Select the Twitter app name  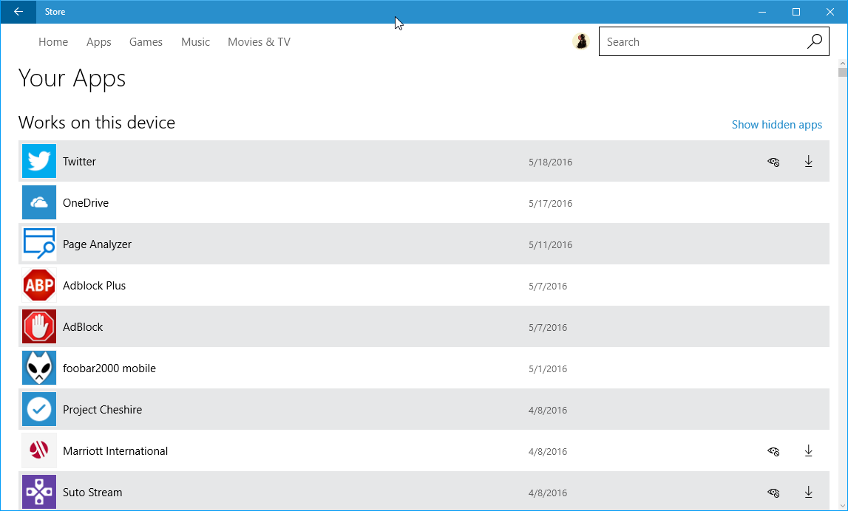pyautogui.click(x=80, y=162)
